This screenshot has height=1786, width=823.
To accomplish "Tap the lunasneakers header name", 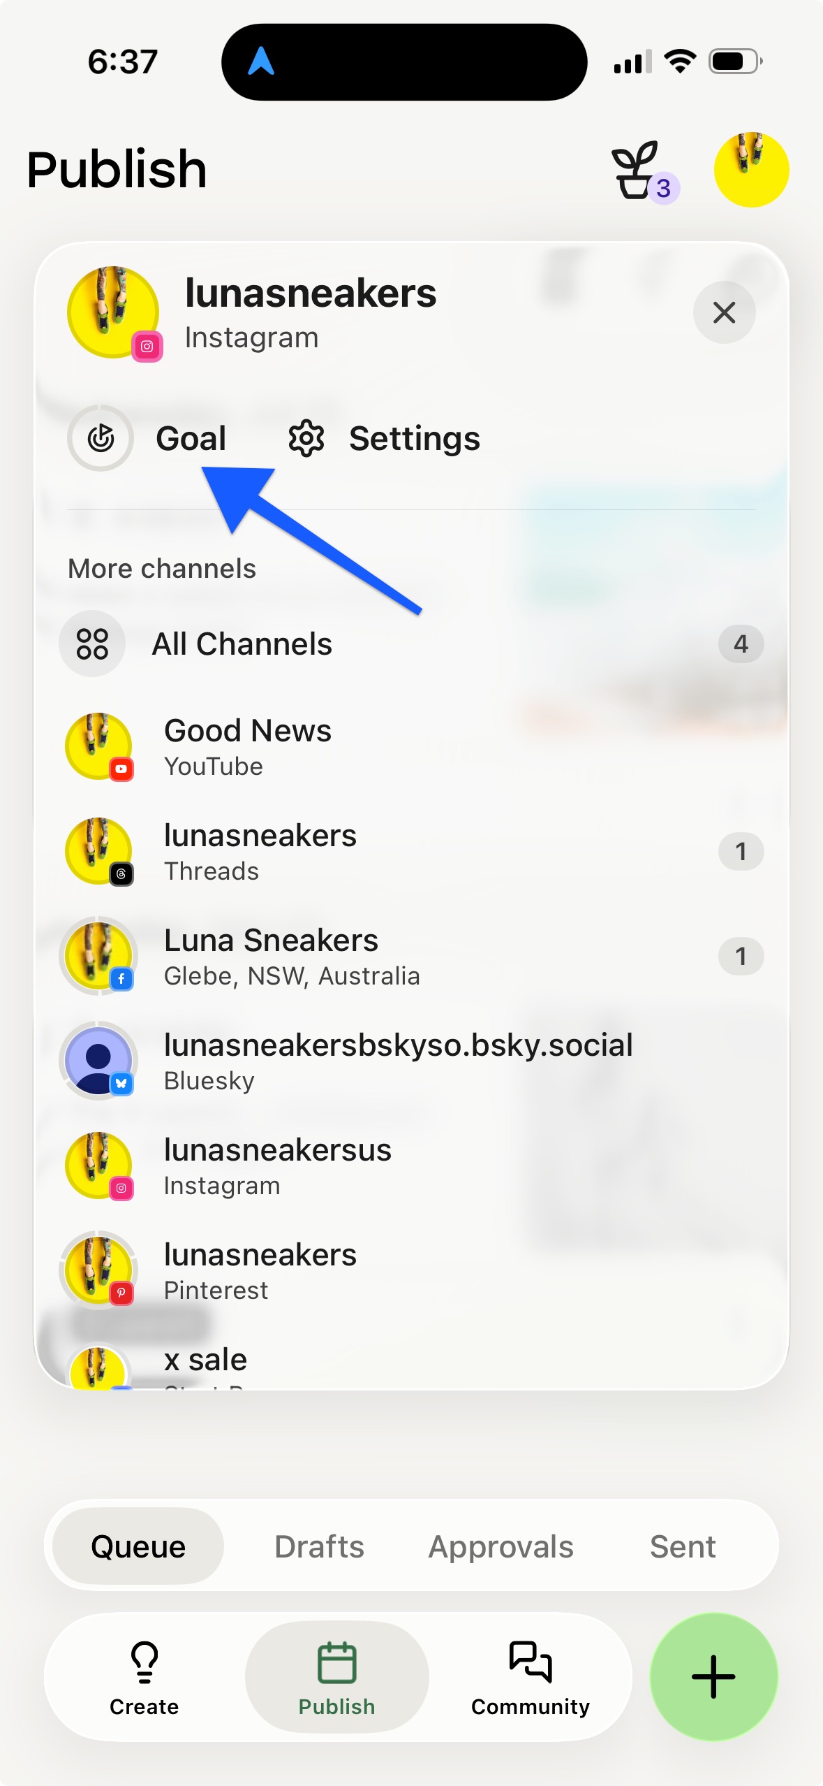I will click(x=311, y=293).
